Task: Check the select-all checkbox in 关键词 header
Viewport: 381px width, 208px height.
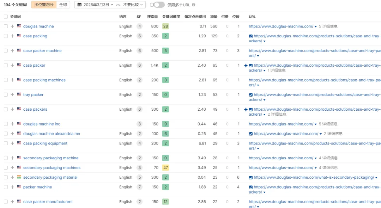Action: [x=6, y=17]
